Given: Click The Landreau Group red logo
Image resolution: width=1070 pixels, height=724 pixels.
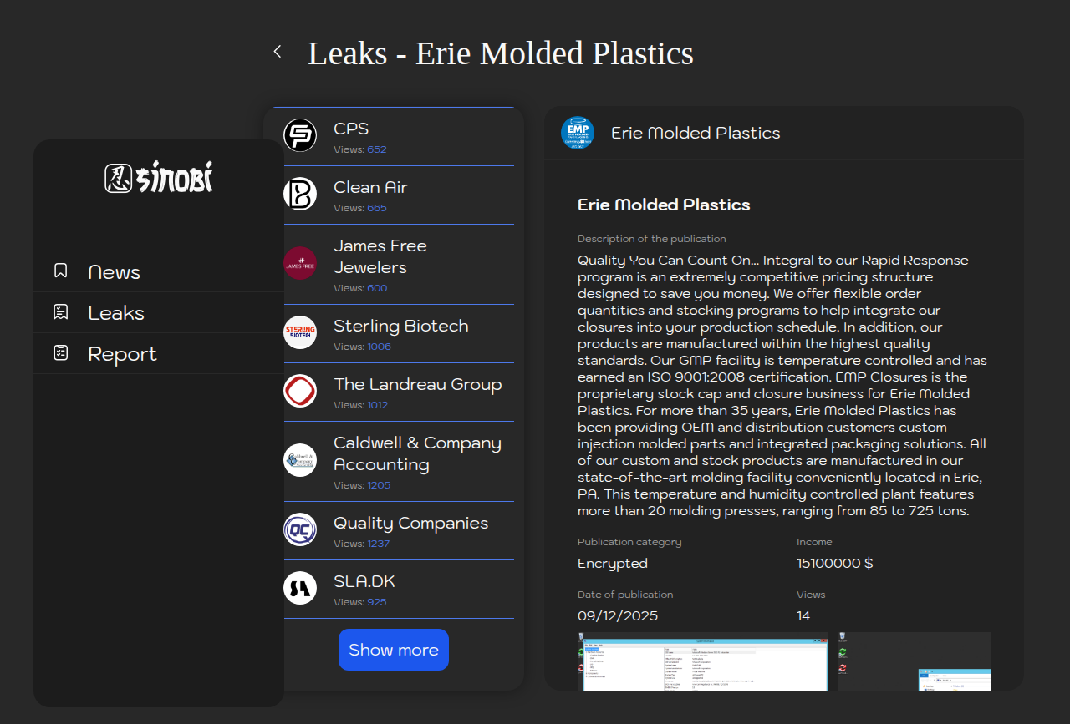Looking at the screenshot, I should [300, 391].
